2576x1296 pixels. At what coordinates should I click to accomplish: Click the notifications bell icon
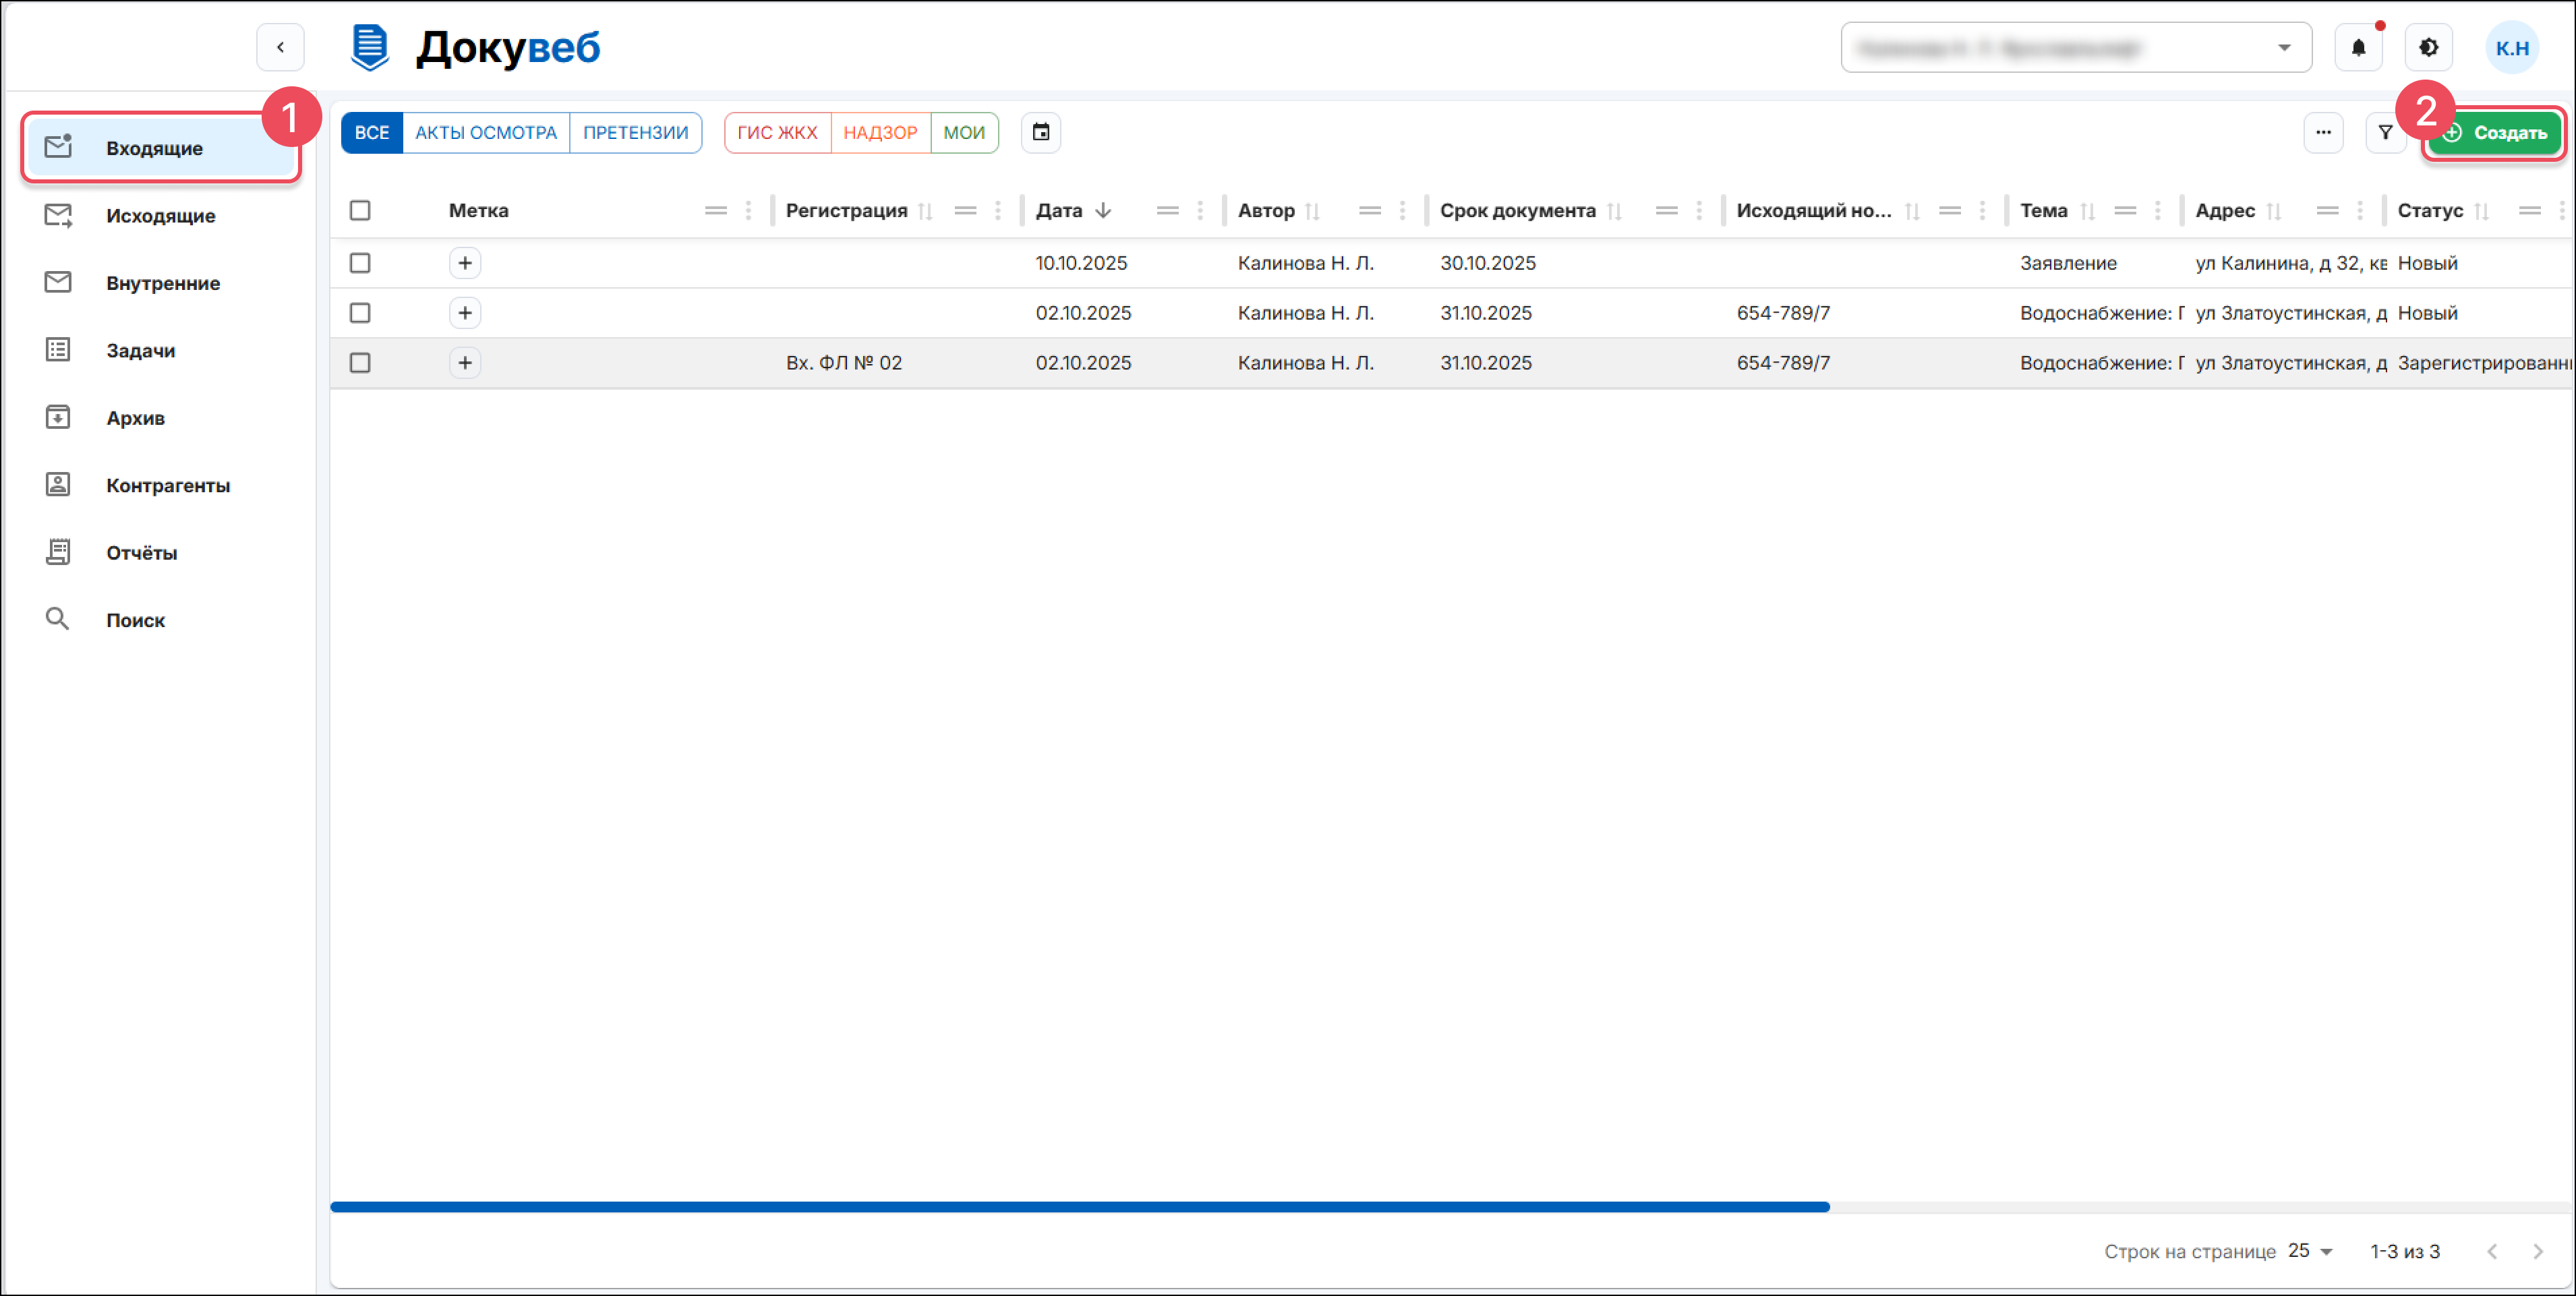pos(2358,48)
